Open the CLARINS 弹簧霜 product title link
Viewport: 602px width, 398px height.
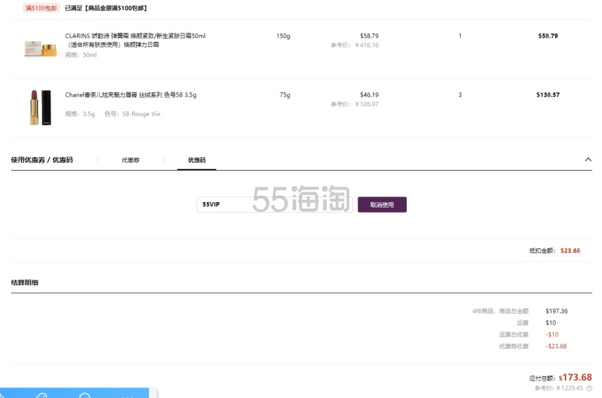pyautogui.click(x=135, y=40)
